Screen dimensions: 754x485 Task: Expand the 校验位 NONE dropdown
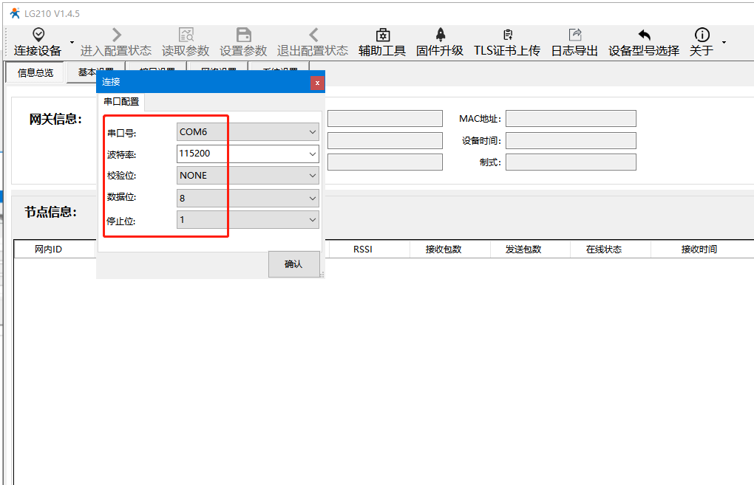point(312,176)
